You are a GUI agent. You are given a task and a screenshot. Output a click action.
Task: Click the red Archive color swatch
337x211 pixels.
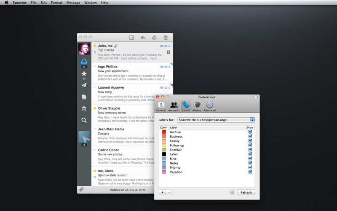point(164,132)
